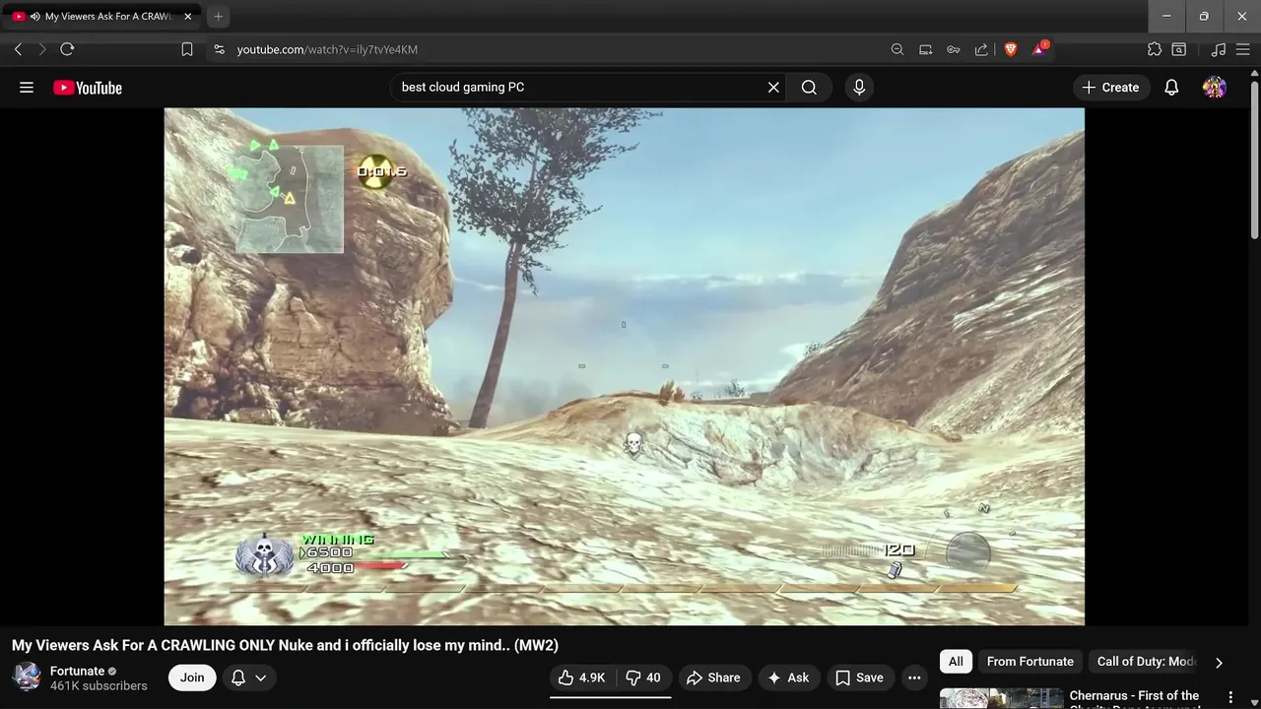Click the search magnifier button
This screenshot has width=1261, height=709.
click(809, 88)
